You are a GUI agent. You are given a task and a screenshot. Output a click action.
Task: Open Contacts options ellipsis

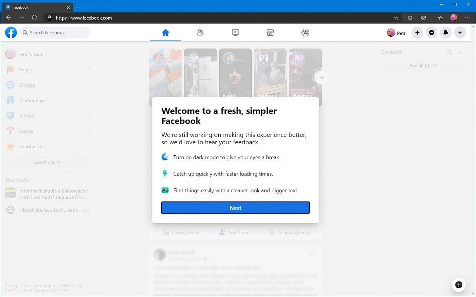tap(461, 53)
